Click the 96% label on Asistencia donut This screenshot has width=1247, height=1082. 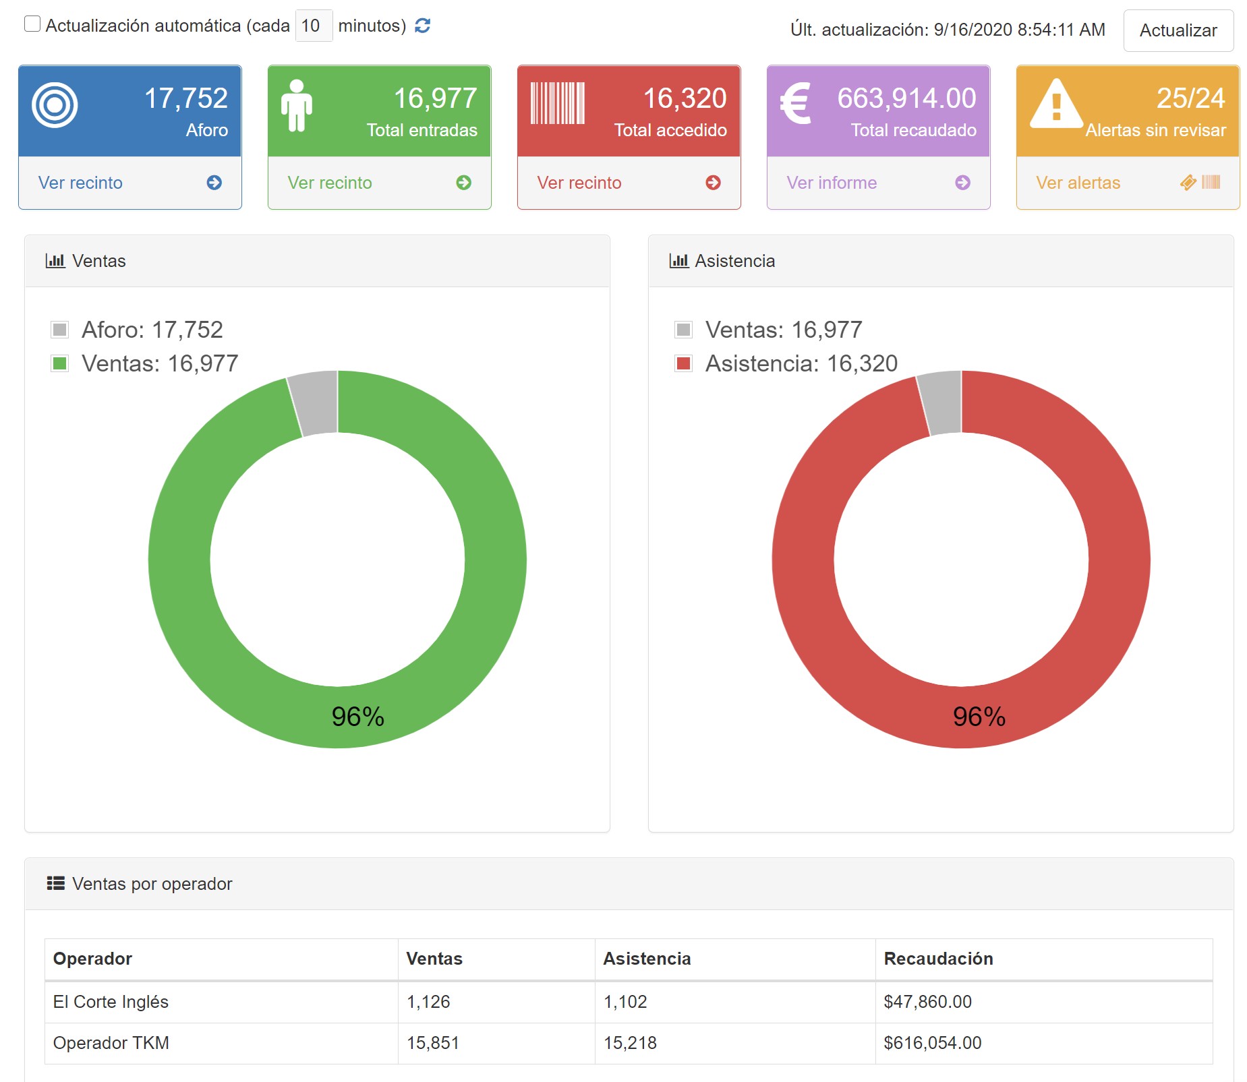click(x=979, y=717)
